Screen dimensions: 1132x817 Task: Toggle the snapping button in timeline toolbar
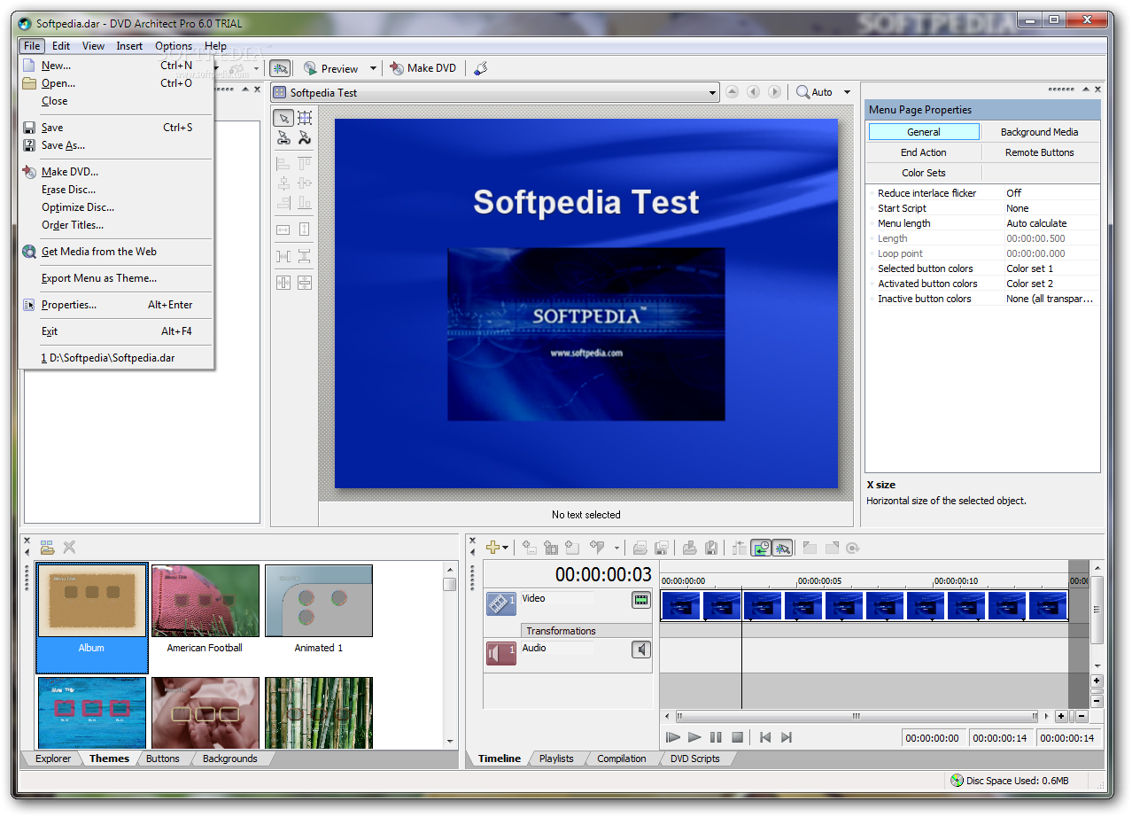point(782,548)
